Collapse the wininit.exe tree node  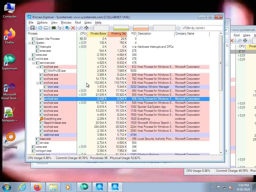[x=29, y=59]
